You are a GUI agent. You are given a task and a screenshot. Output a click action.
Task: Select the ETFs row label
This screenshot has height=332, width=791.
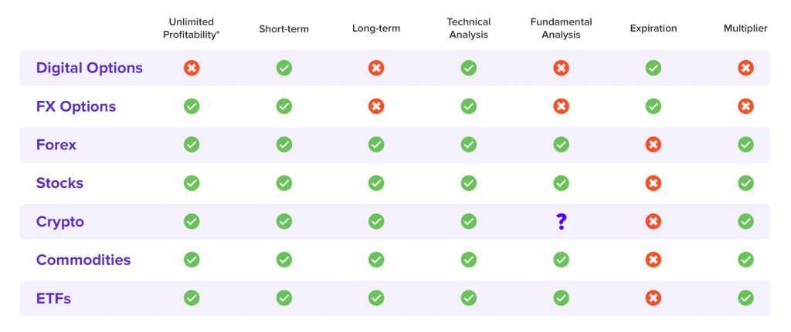[53, 298]
